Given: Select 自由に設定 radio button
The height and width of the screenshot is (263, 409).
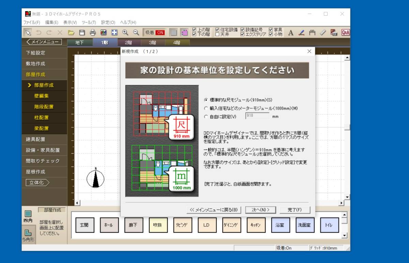Looking at the screenshot, I should tap(206, 117).
